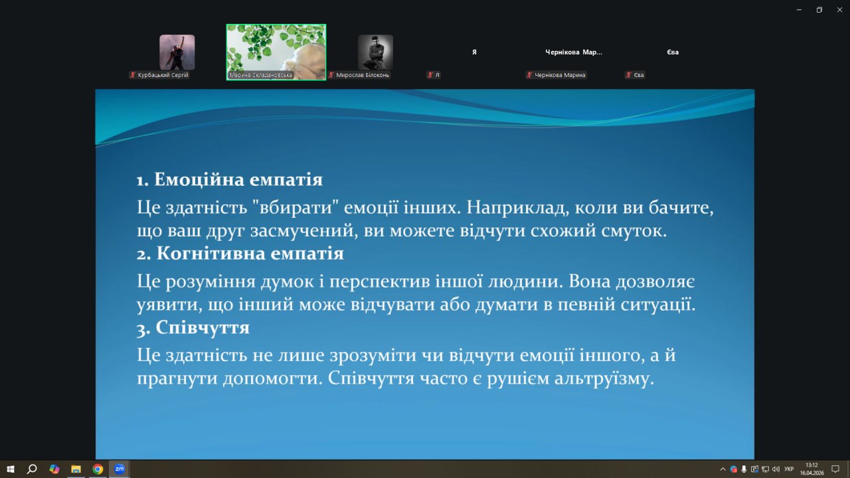Open Google Chrome from the taskbar
The image size is (850, 478).
(98, 469)
